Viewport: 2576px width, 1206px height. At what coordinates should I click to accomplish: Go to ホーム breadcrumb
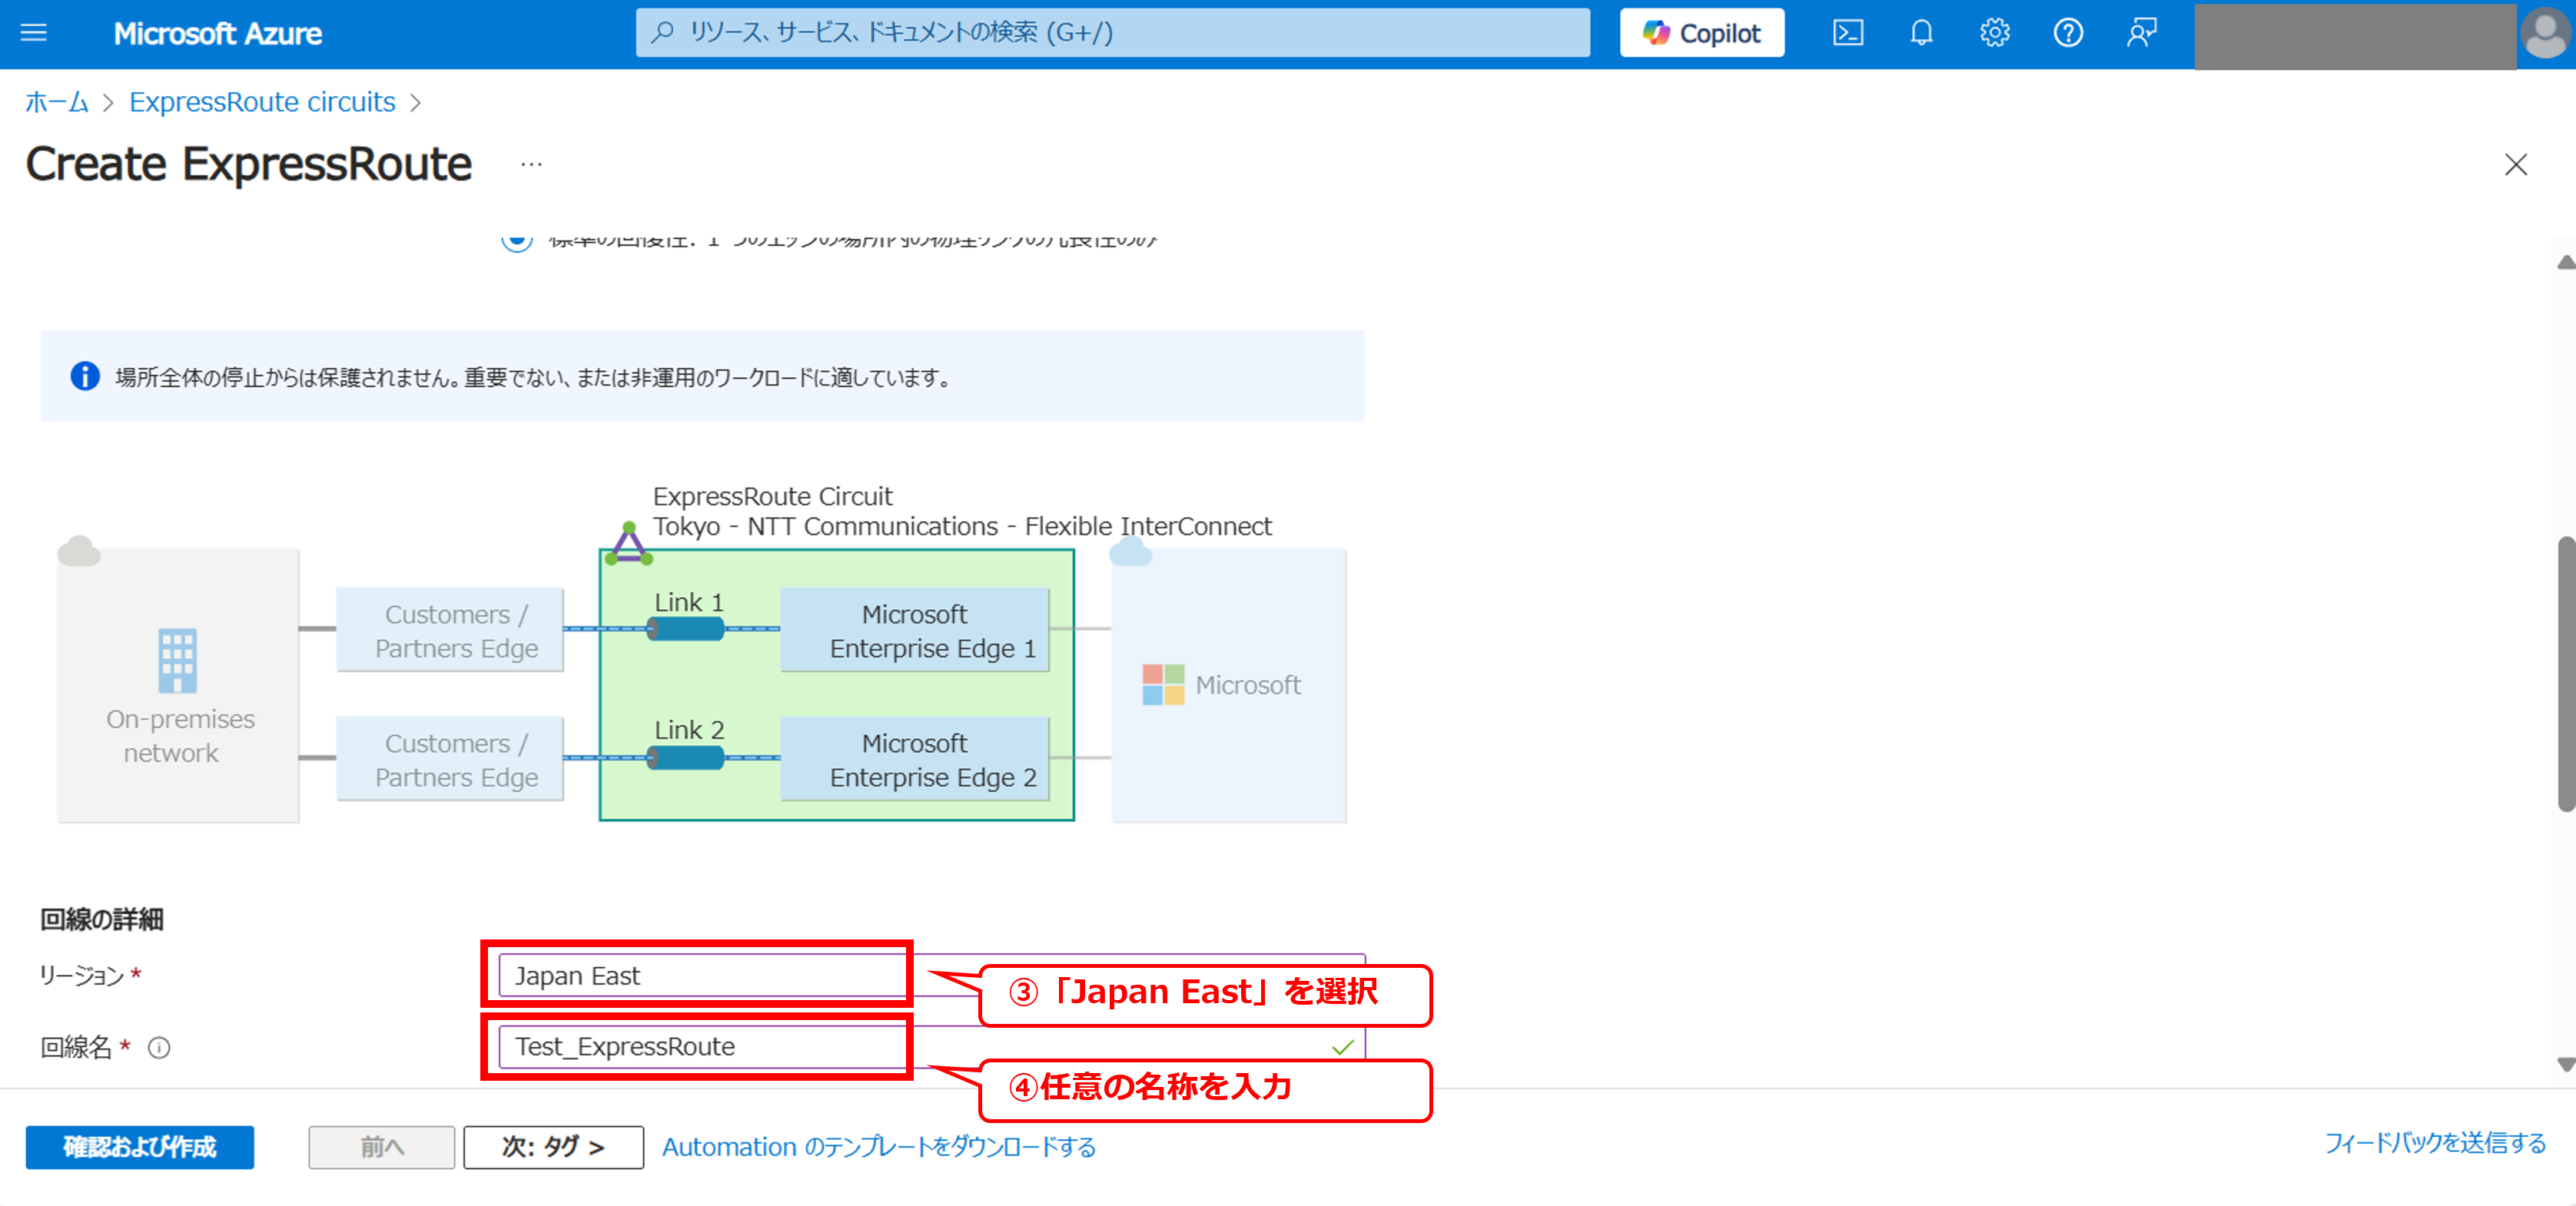pyautogui.click(x=56, y=102)
